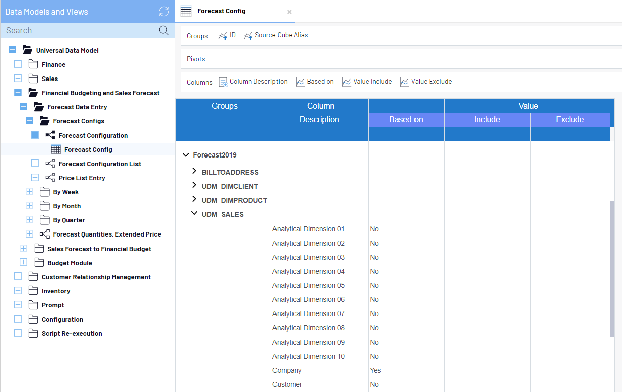Collapse the Universal Data Model node
The width and height of the screenshot is (622, 392).
coord(12,50)
